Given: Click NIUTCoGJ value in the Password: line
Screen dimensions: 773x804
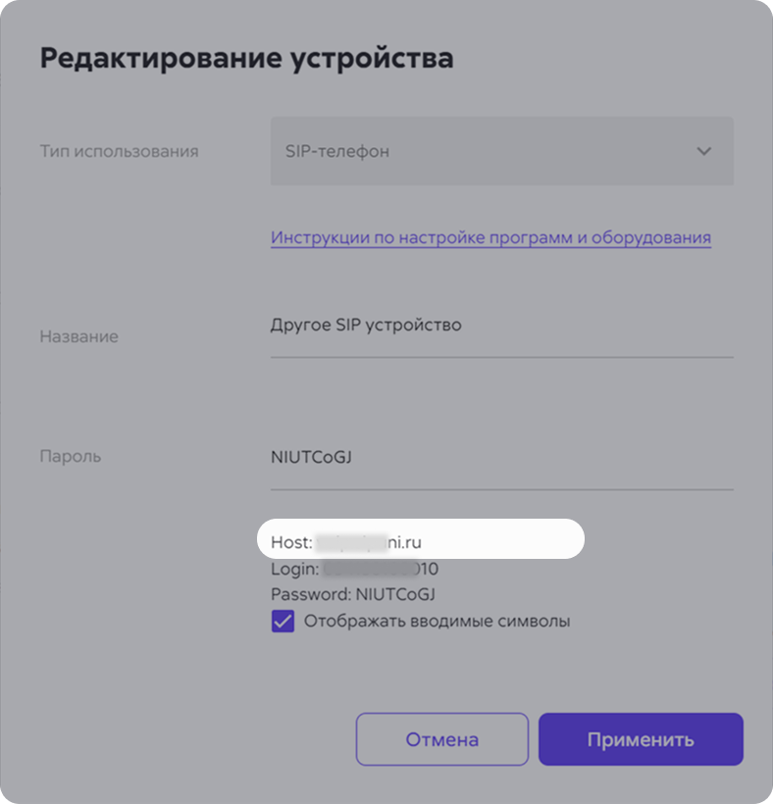Looking at the screenshot, I should click(395, 595).
